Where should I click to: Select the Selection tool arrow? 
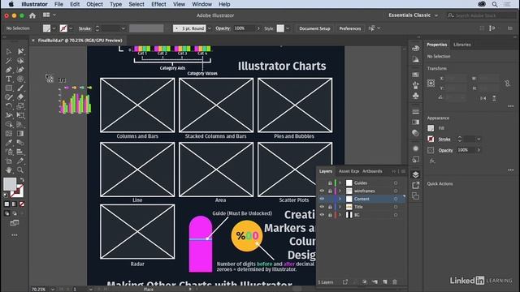point(9,52)
